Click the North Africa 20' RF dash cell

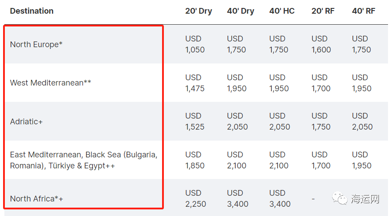point(313,199)
